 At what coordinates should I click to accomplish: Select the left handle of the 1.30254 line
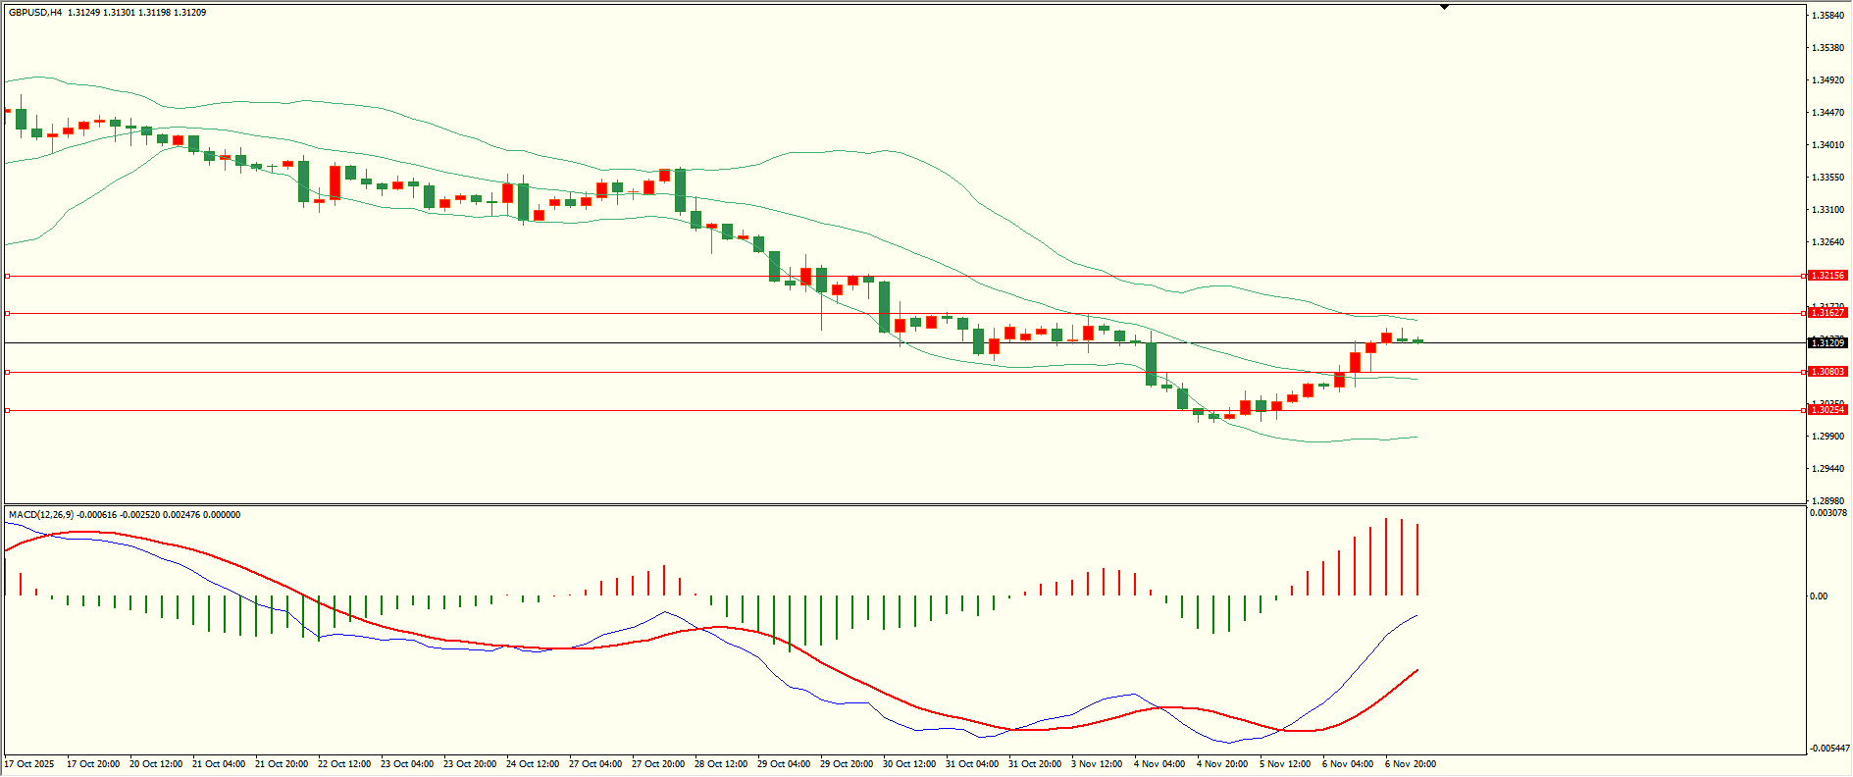coord(8,410)
